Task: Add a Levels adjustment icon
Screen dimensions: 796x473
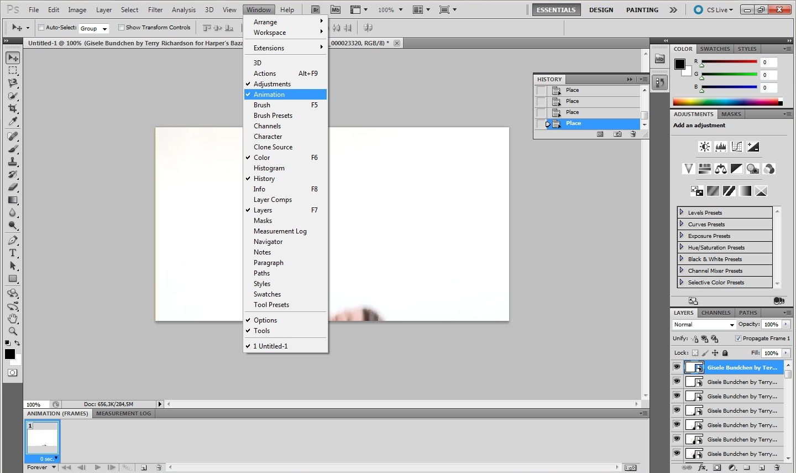Action: tap(720, 147)
